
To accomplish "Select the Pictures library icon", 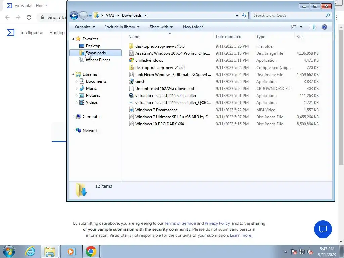I will point(82,95).
